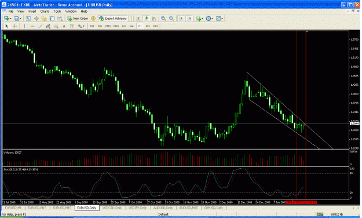Select the Equidistant Channel tool
This screenshot has height=218, width=362.
pyautogui.click(x=48, y=26)
